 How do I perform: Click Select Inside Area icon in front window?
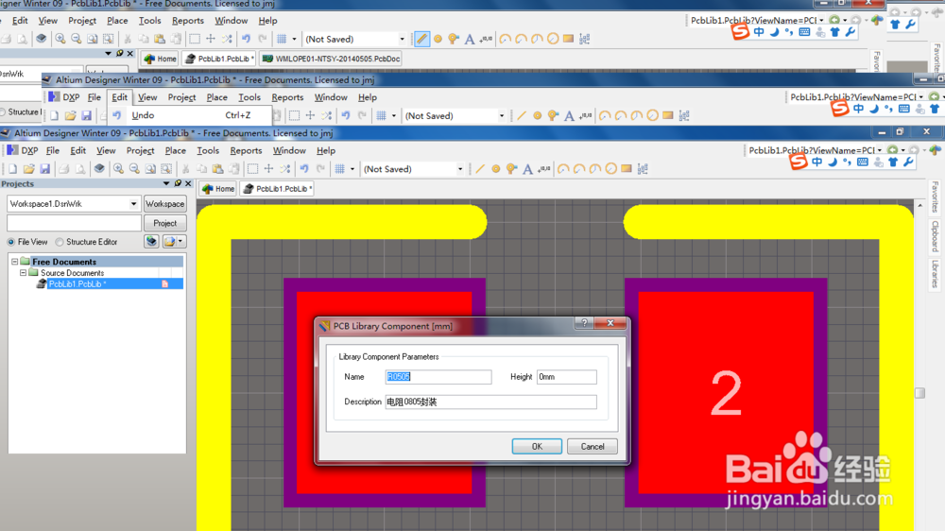(252, 169)
